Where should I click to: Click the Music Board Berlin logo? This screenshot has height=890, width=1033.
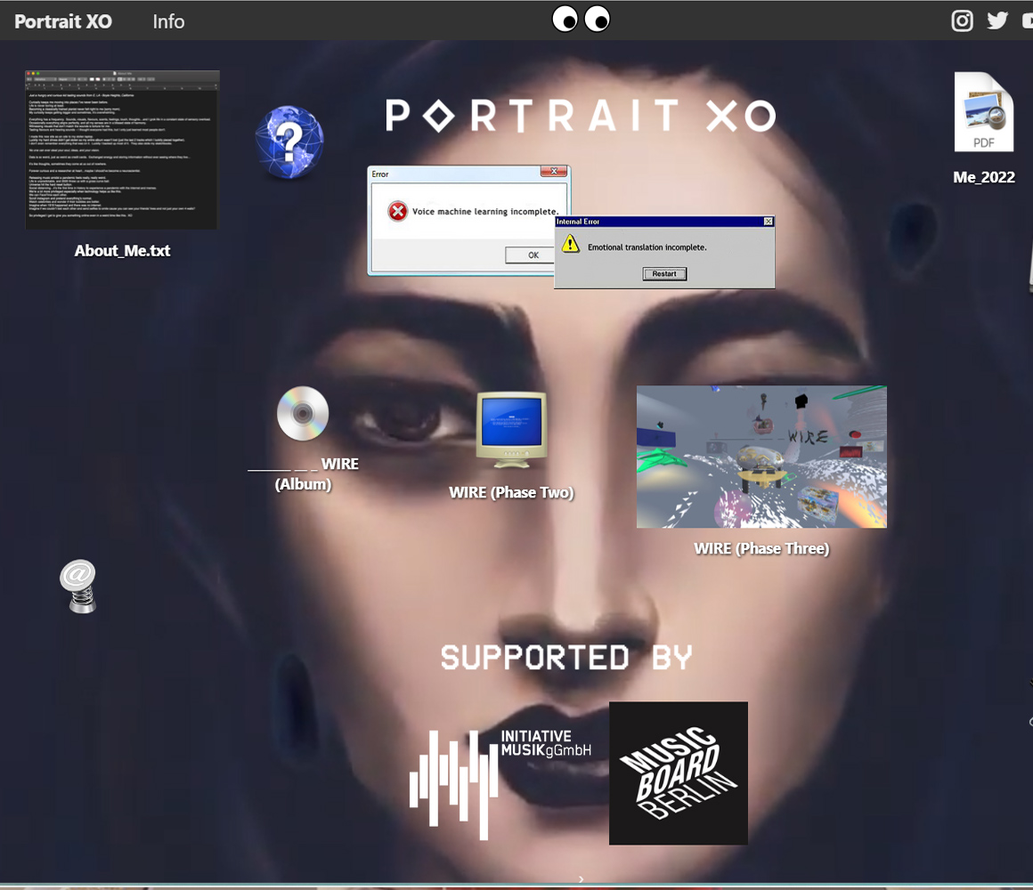pyautogui.click(x=678, y=773)
